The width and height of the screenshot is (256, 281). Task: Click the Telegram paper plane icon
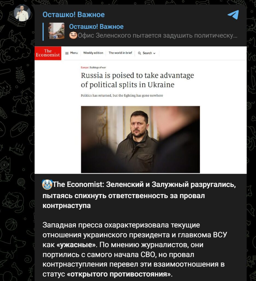coord(233,15)
